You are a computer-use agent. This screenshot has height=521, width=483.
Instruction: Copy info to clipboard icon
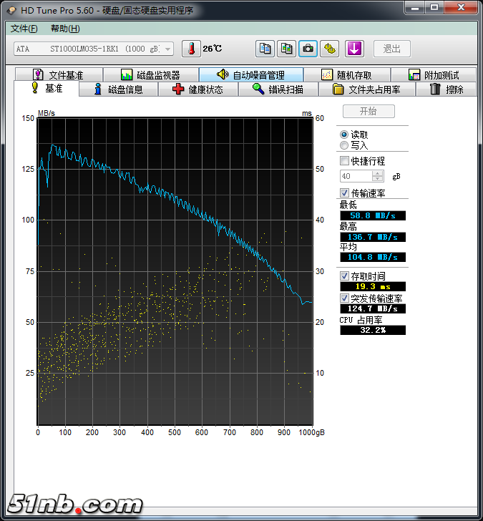click(265, 49)
